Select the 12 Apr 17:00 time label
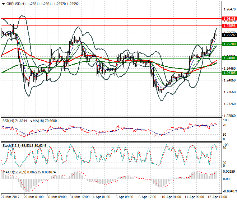 (217, 197)
